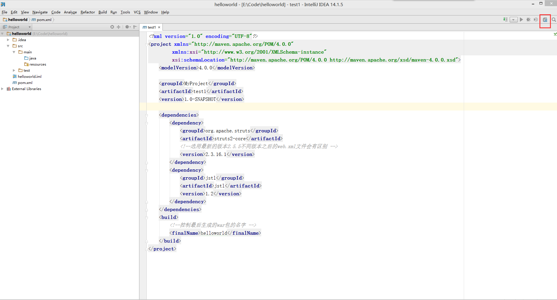
Task: Click the MyProject groupId text
Action: pos(196,84)
